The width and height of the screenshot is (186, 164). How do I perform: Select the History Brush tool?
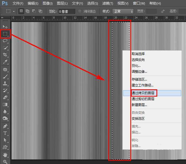tap(5, 90)
